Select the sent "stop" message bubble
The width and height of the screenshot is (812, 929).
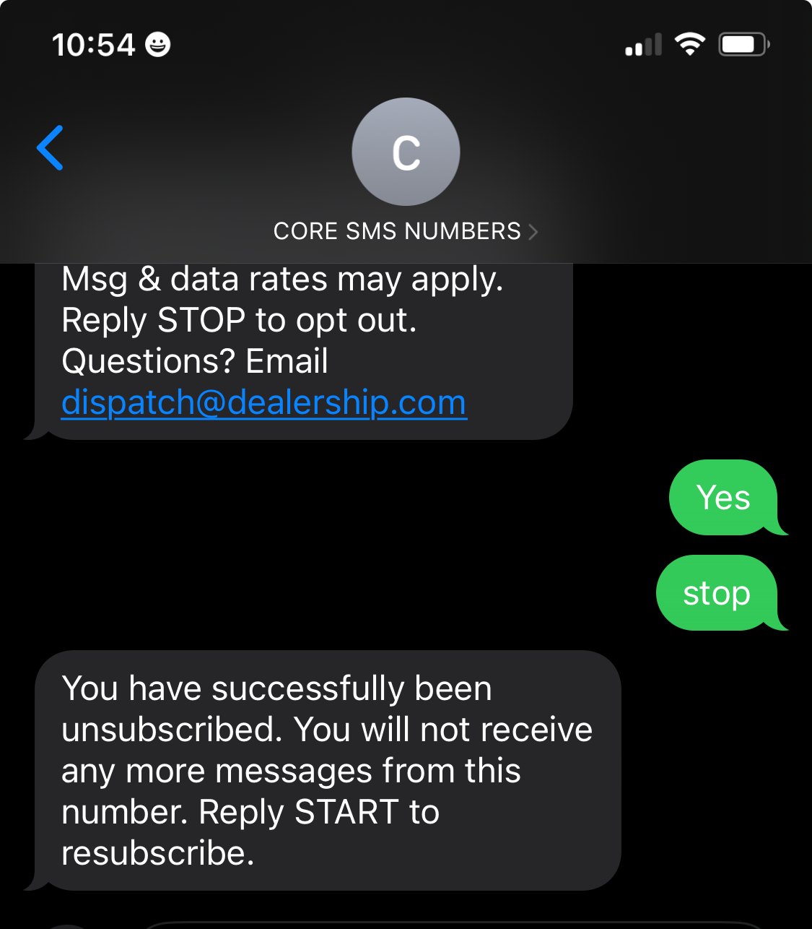pos(717,593)
